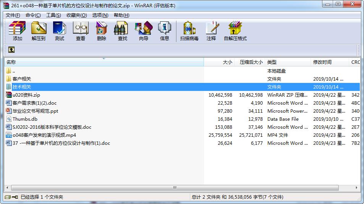
Task: Click the 删除 (Delete) toolbar icon
Action: (102, 28)
